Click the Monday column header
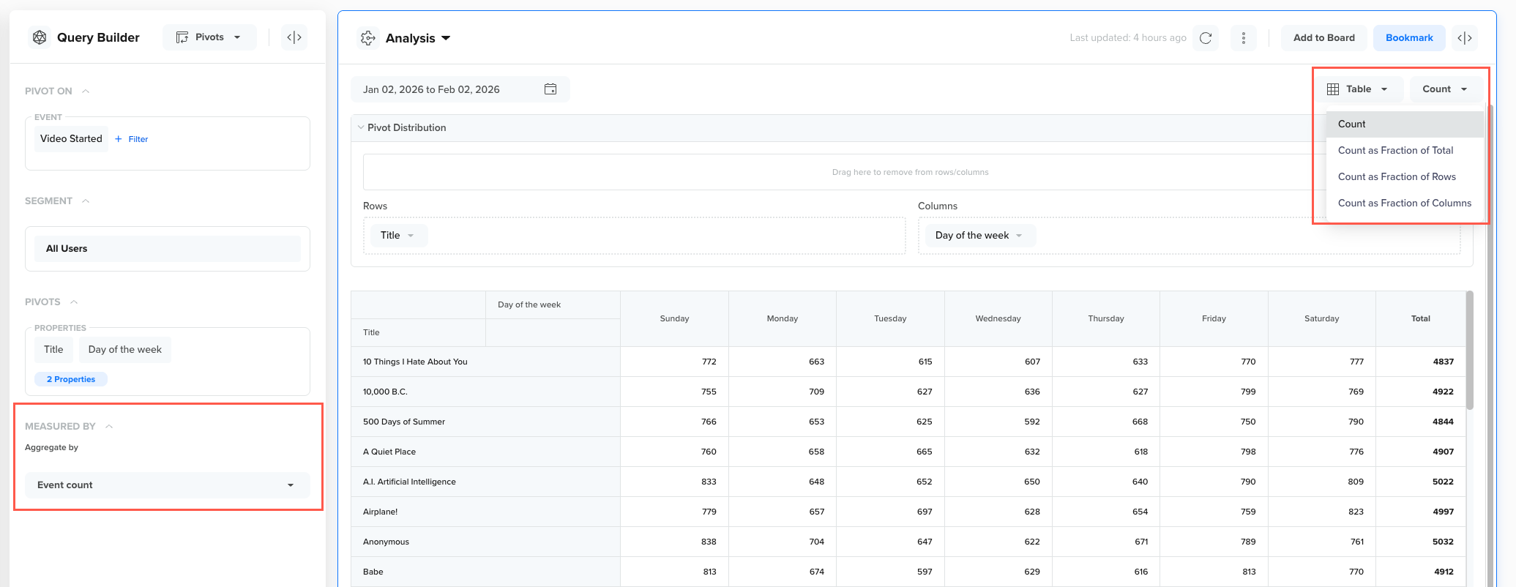This screenshot has height=587, width=1516. [x=783, y=319]
